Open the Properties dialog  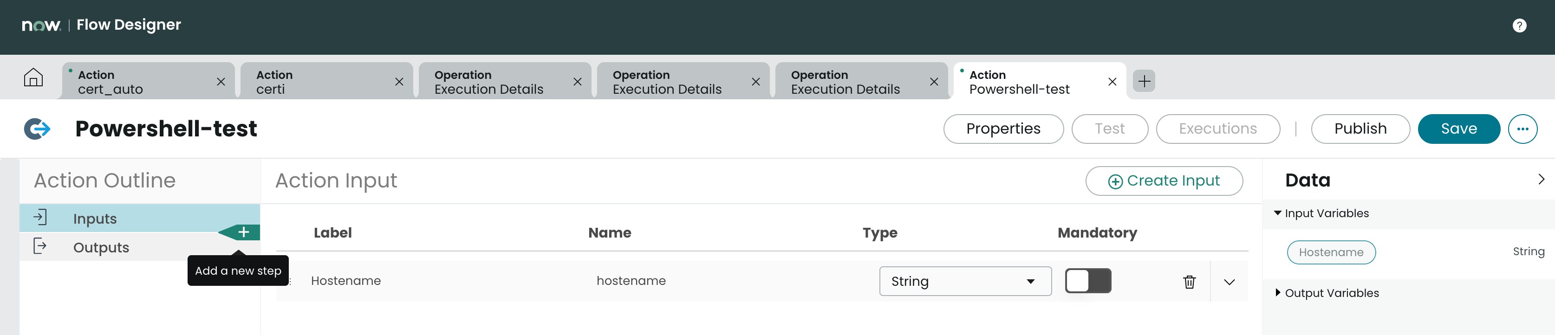tap(1003, 129)
